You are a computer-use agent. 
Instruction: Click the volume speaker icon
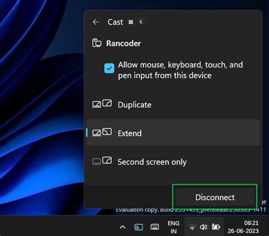pyautogui.click(x=204, y=227)
